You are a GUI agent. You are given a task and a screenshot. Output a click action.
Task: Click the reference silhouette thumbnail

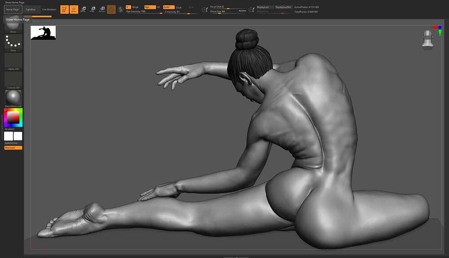[43, 33]
